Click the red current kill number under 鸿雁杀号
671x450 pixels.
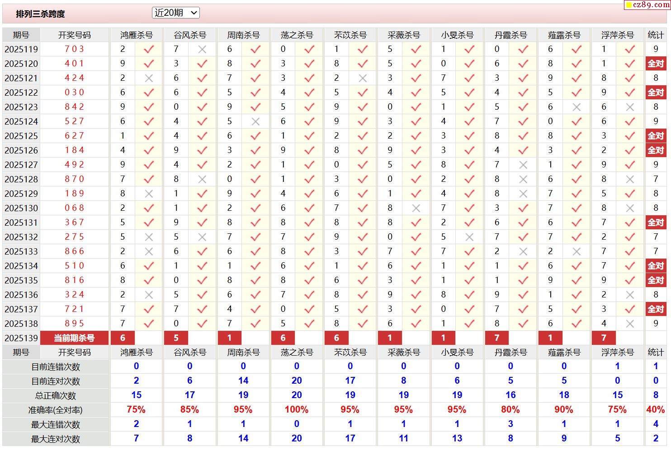click(123, 338)
